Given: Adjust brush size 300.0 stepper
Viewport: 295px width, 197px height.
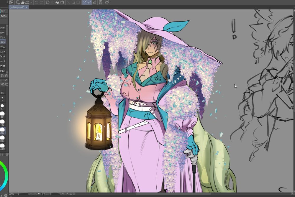Looking at the screenshot, I should click(7, 84).
